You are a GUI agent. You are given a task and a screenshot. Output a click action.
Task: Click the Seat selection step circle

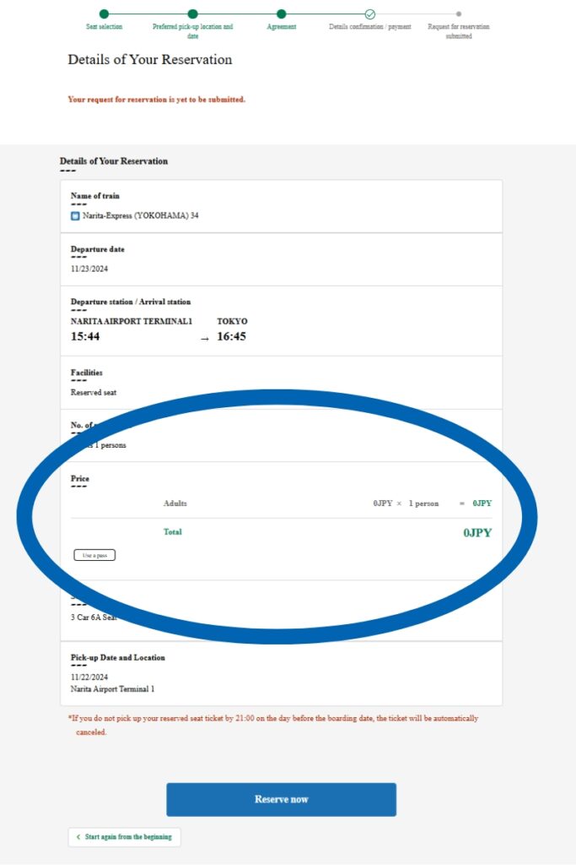click(104, 14)
